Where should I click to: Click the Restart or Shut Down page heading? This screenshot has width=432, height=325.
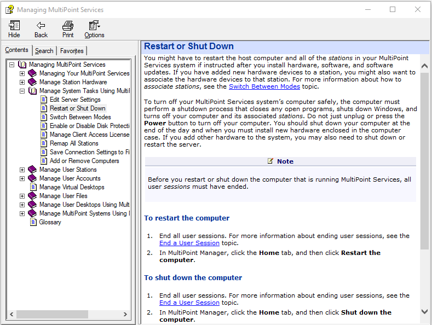click(189, 47)
